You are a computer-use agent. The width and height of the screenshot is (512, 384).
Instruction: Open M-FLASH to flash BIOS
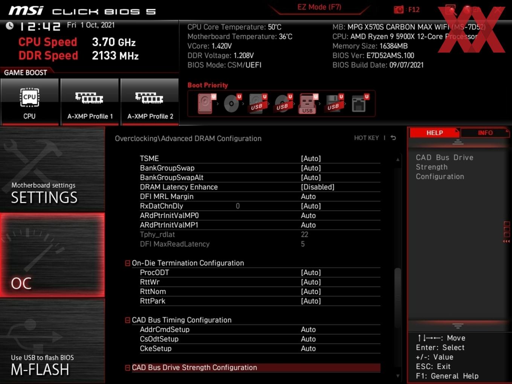coord(52,341)
